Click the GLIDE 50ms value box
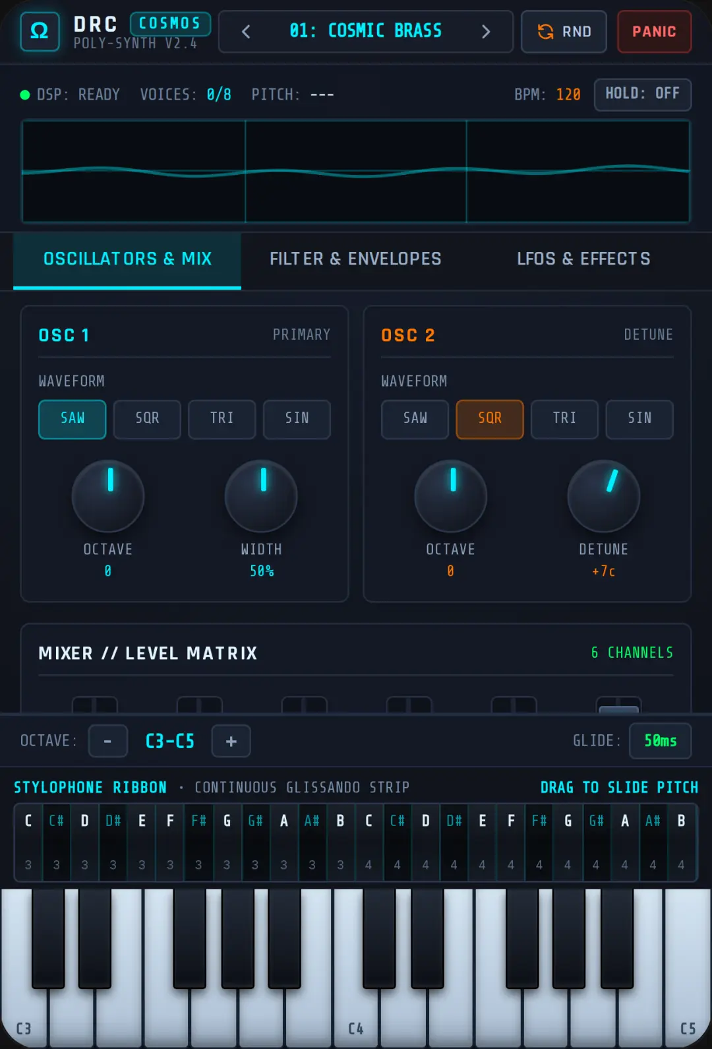 click(661, 741)
